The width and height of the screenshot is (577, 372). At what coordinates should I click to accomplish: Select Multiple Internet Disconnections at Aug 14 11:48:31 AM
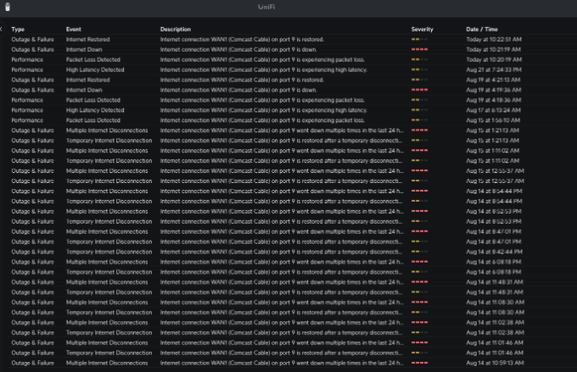[x=107, y=282]
